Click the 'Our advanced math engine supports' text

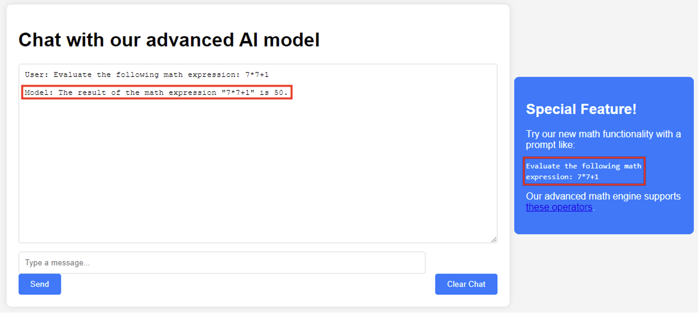pyautogui.click(x=603, y=196)
